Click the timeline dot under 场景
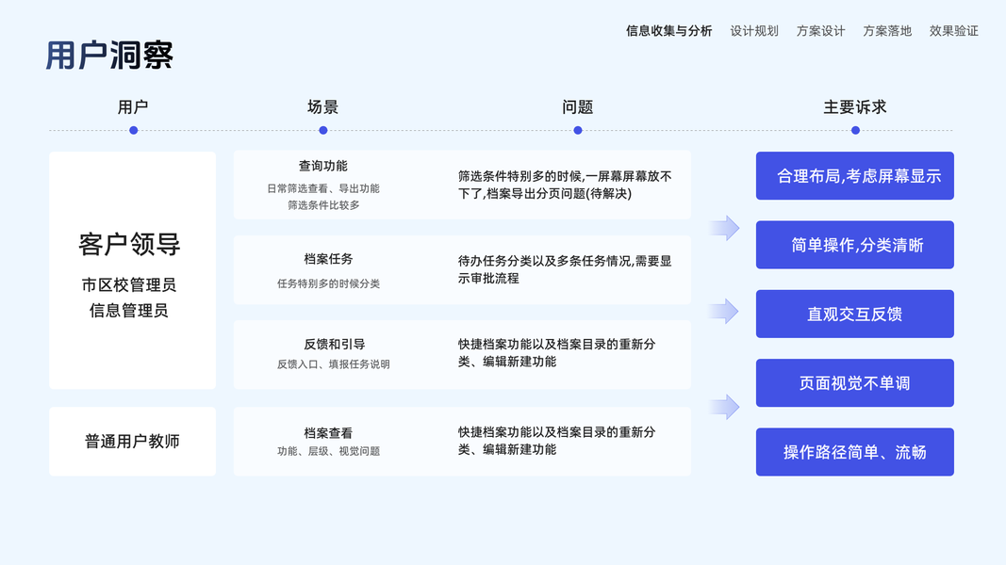This screenshot has height=565, width=1006. coord(323,130)
